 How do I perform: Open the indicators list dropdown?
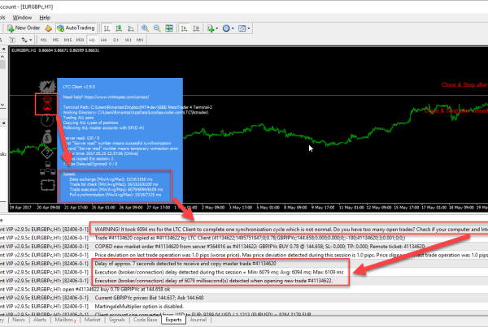coord(212,28)
